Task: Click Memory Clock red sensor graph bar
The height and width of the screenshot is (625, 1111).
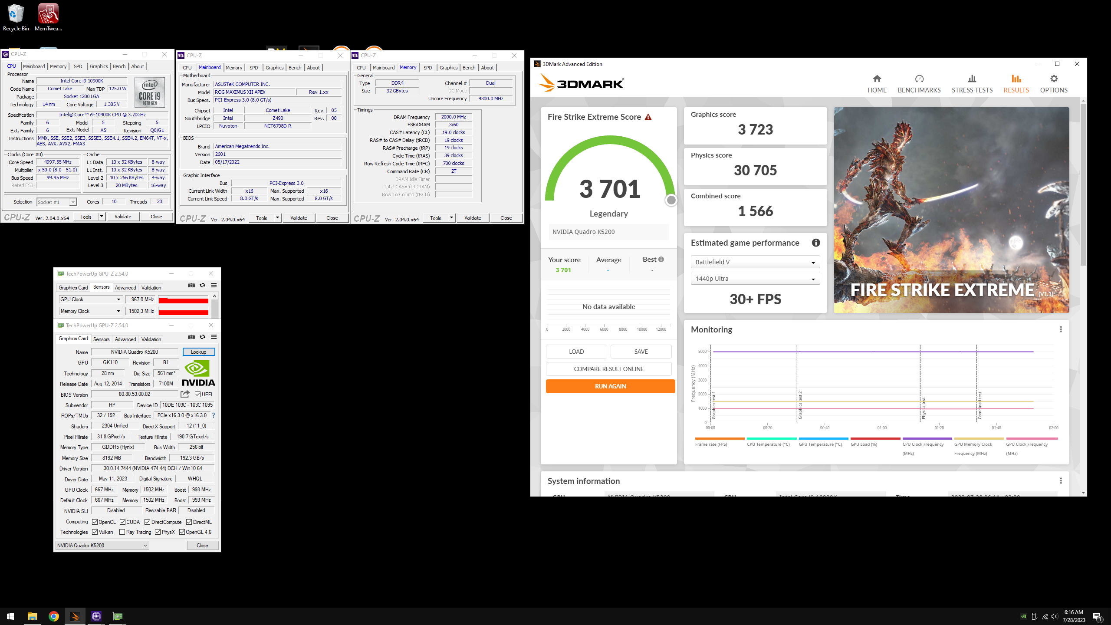Action: 183,312
